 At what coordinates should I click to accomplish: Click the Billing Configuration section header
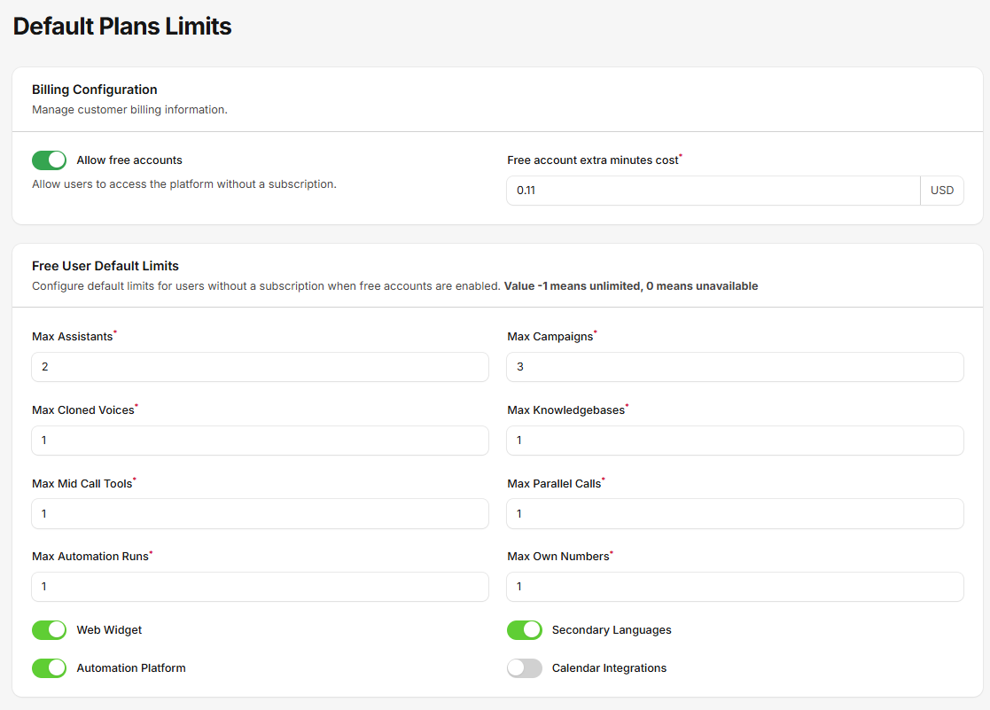tap(94, 89)
